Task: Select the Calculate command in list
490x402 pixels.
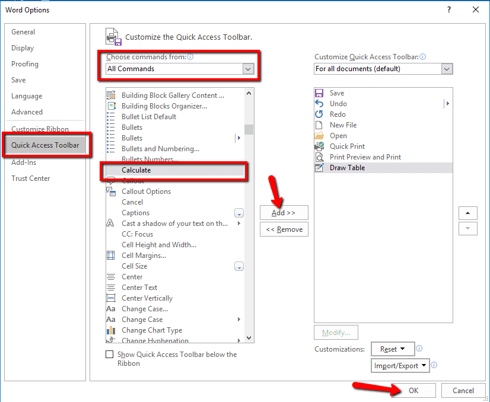Action: tap(175, 170)
